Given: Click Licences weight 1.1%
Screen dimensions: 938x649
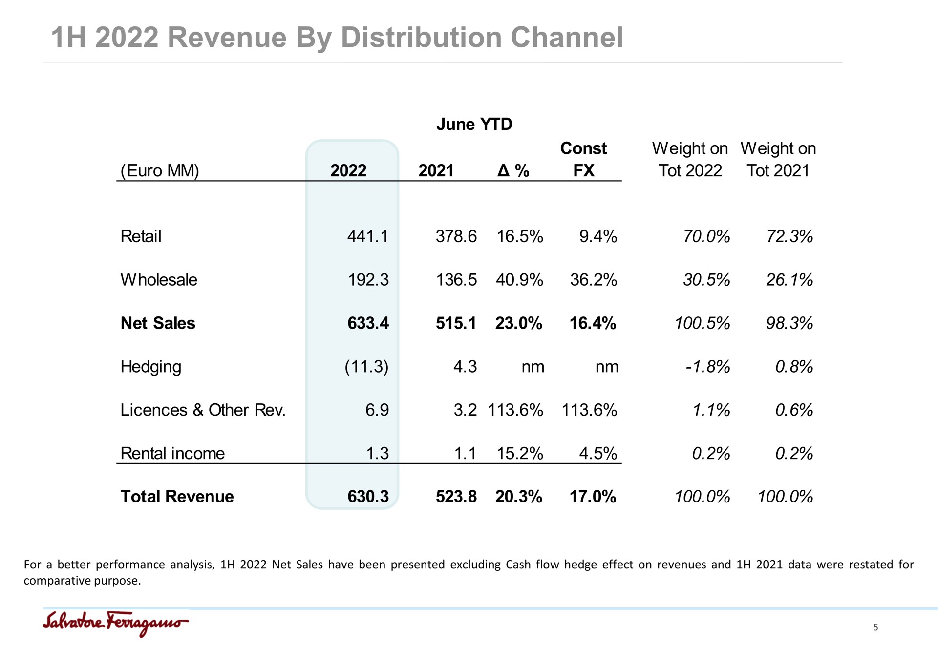Looking at the screenshot, I should (x=711, y=410).
